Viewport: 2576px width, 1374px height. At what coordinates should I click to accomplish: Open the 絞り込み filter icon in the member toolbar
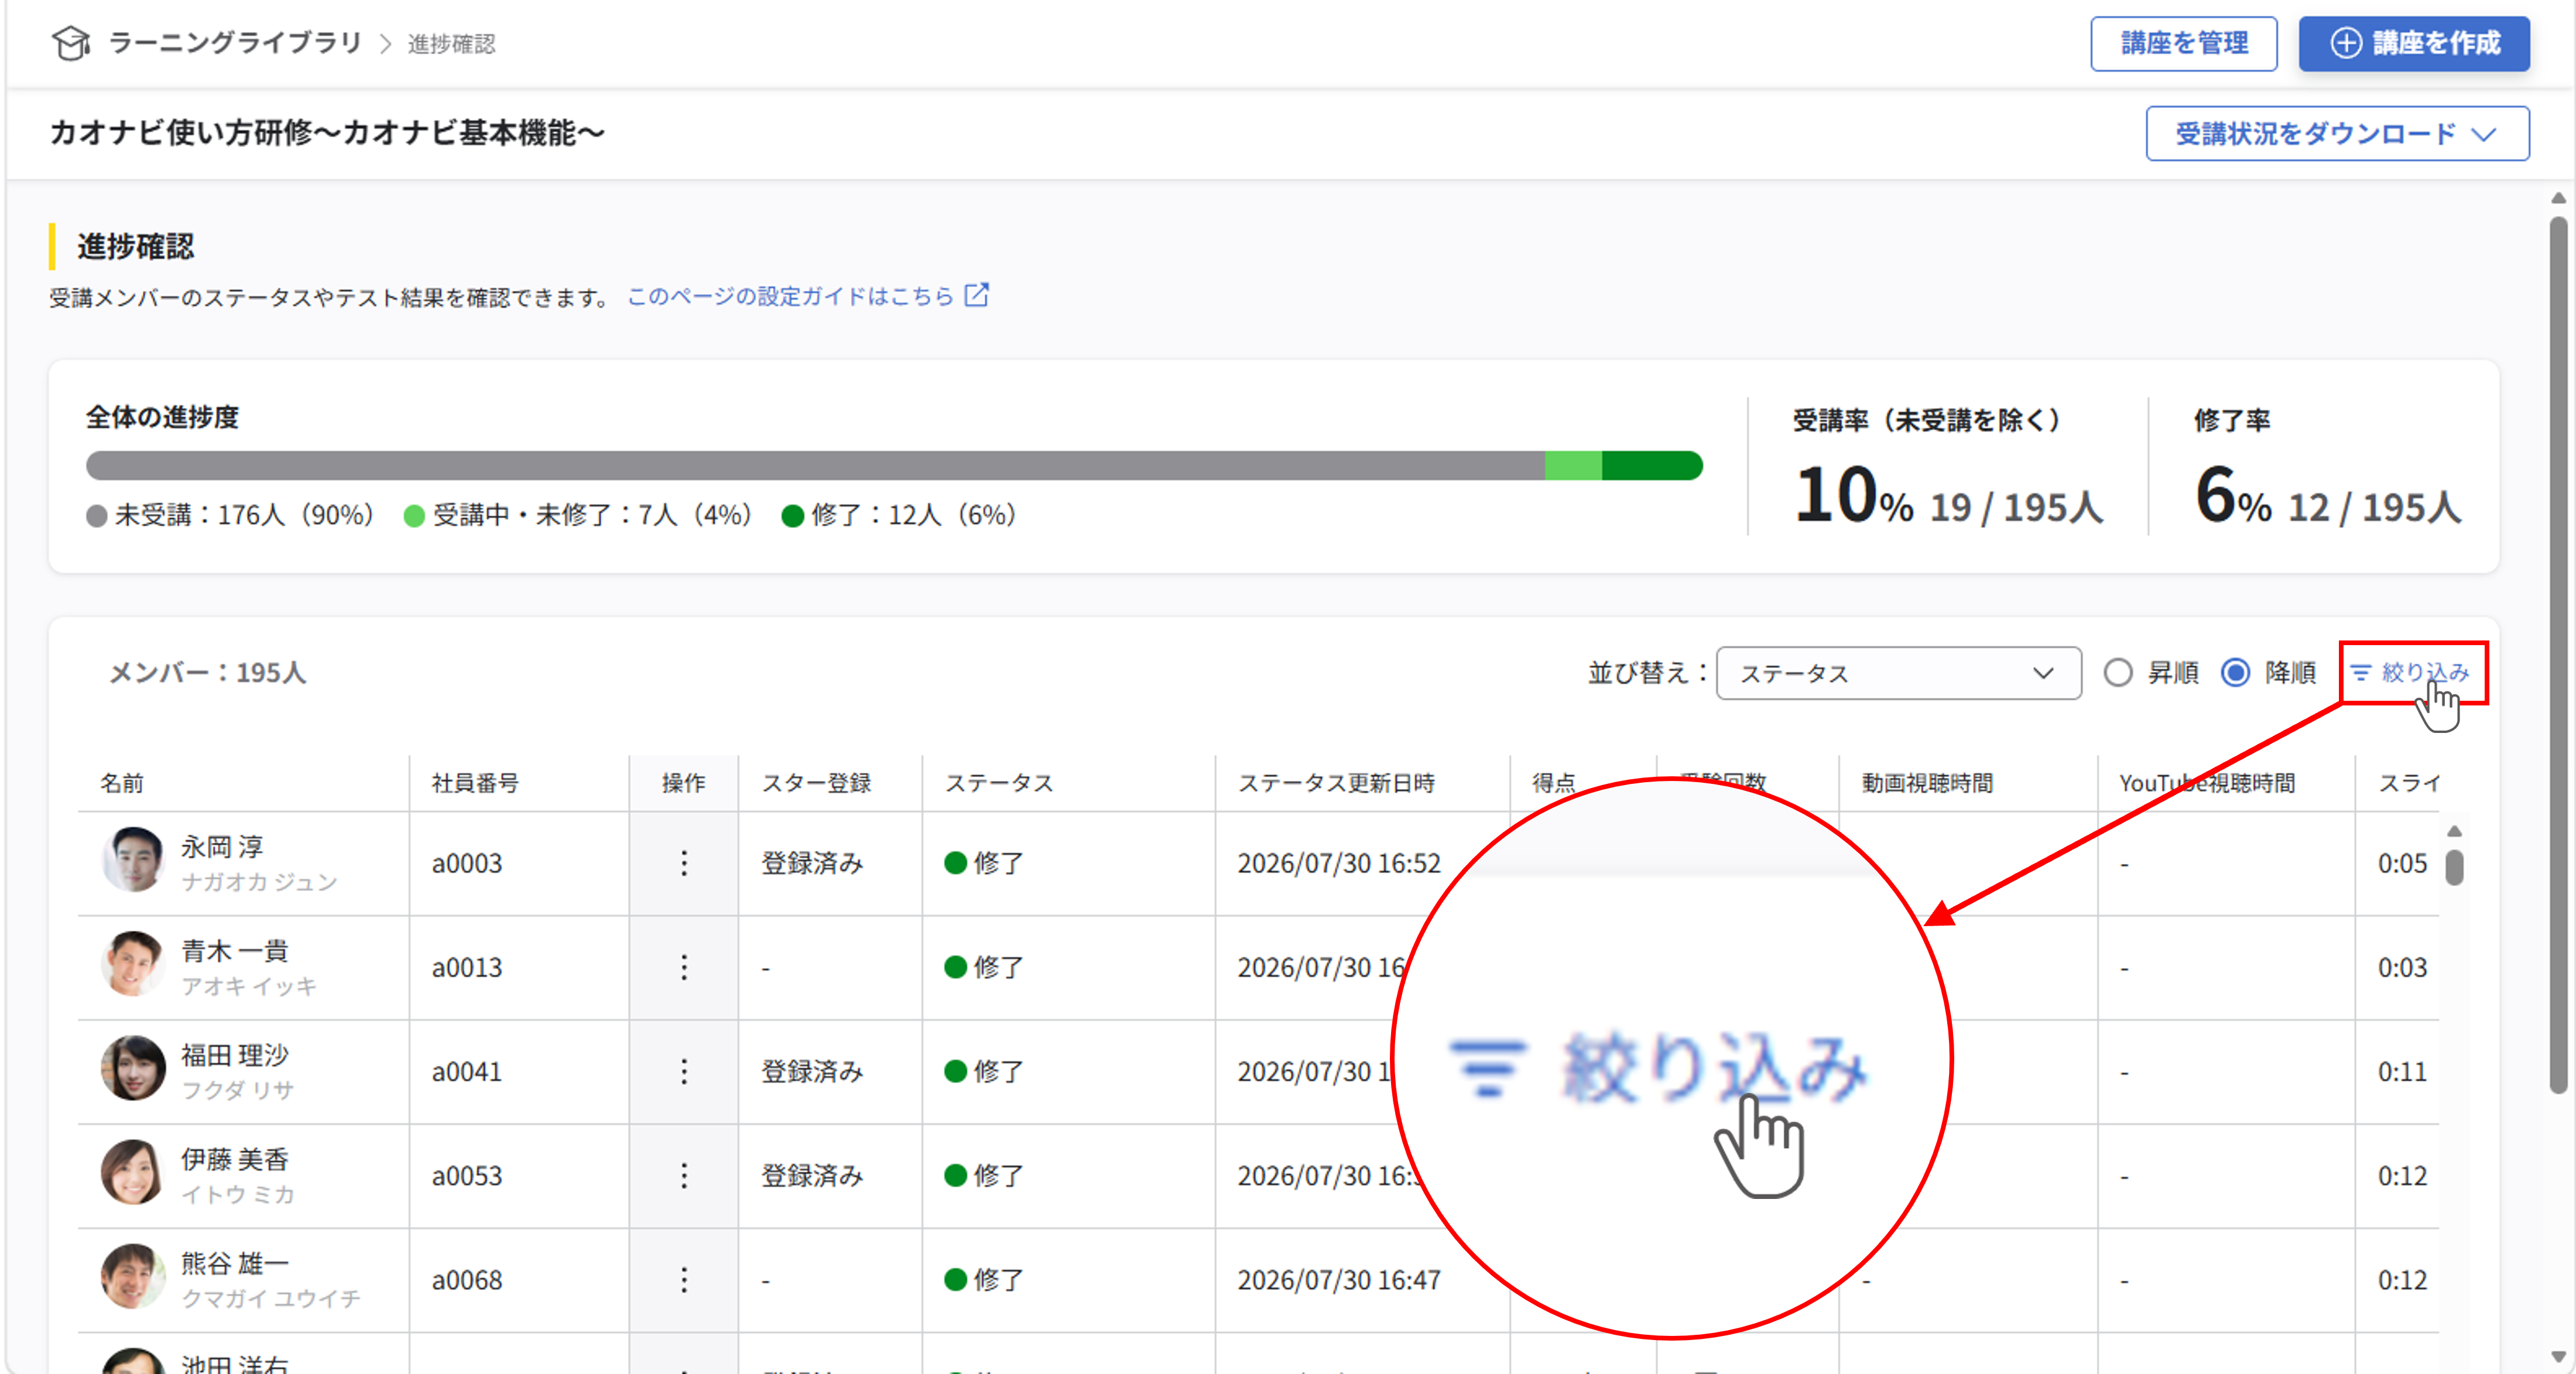tap(2360, 673)
